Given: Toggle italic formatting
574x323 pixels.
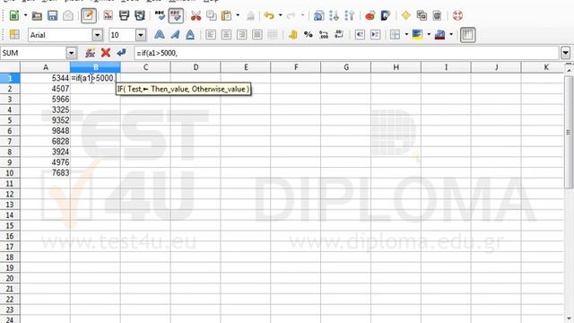Looking at the screenshot, I should point(175,35).
